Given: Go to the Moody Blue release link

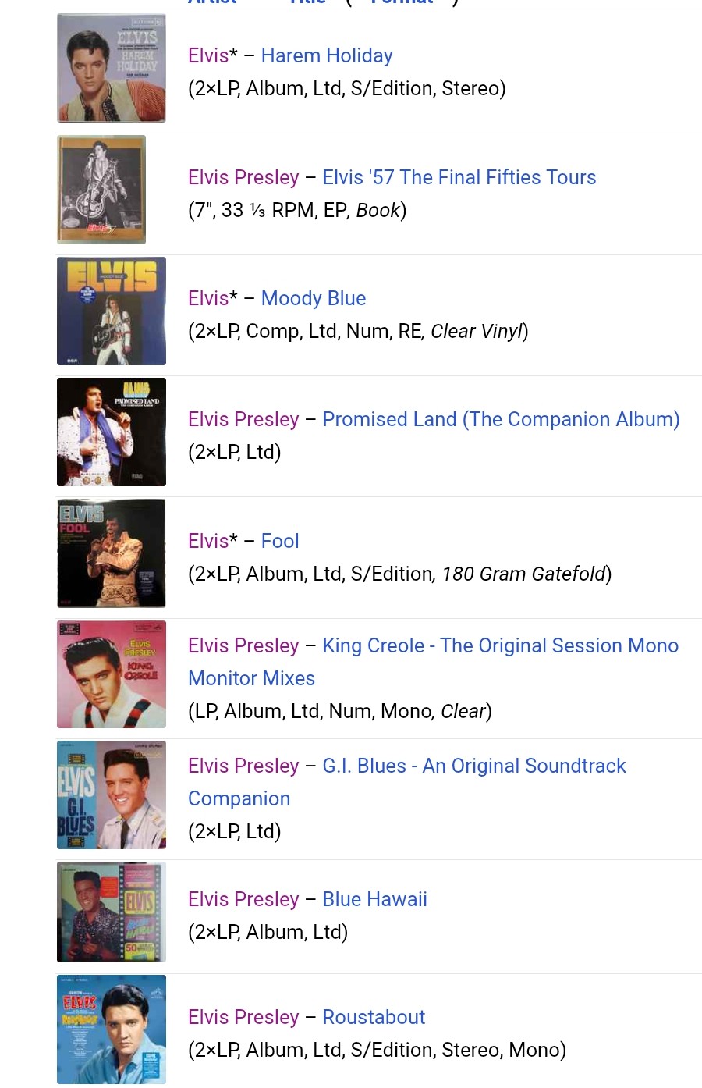Looking at the screenshot, I should pos(314,298).
